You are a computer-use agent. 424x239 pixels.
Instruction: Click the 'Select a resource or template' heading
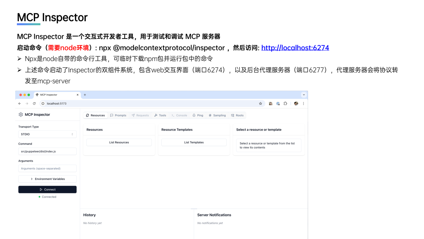click(x=259, y=130)
